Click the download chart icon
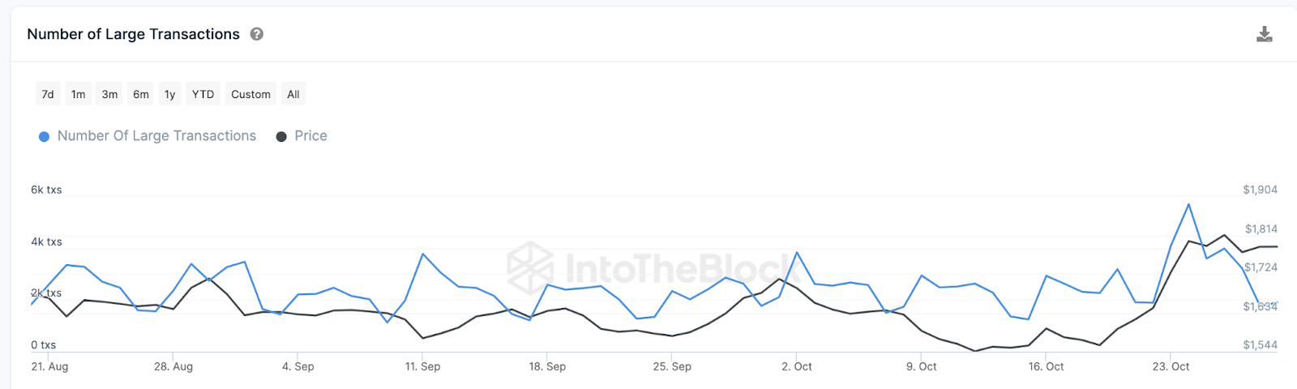This screenshot has height=389, width=1297. pos(1264,34)
